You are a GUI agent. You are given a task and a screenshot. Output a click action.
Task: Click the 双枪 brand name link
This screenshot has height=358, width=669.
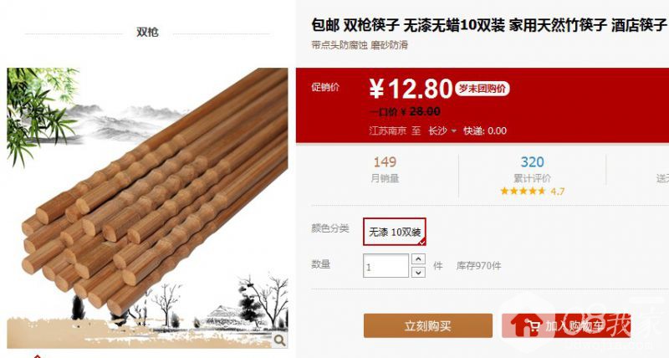(x=148, y=32)
